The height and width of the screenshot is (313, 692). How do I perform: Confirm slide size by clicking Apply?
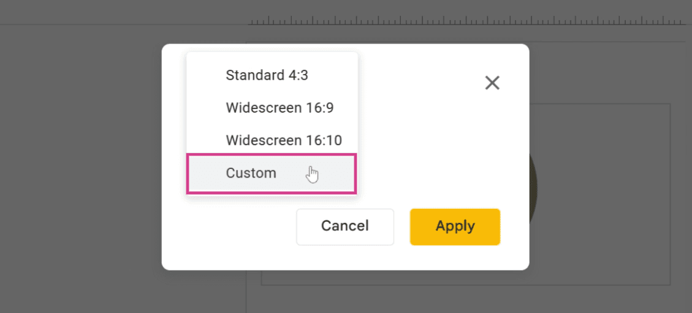(x=455, y=226)
